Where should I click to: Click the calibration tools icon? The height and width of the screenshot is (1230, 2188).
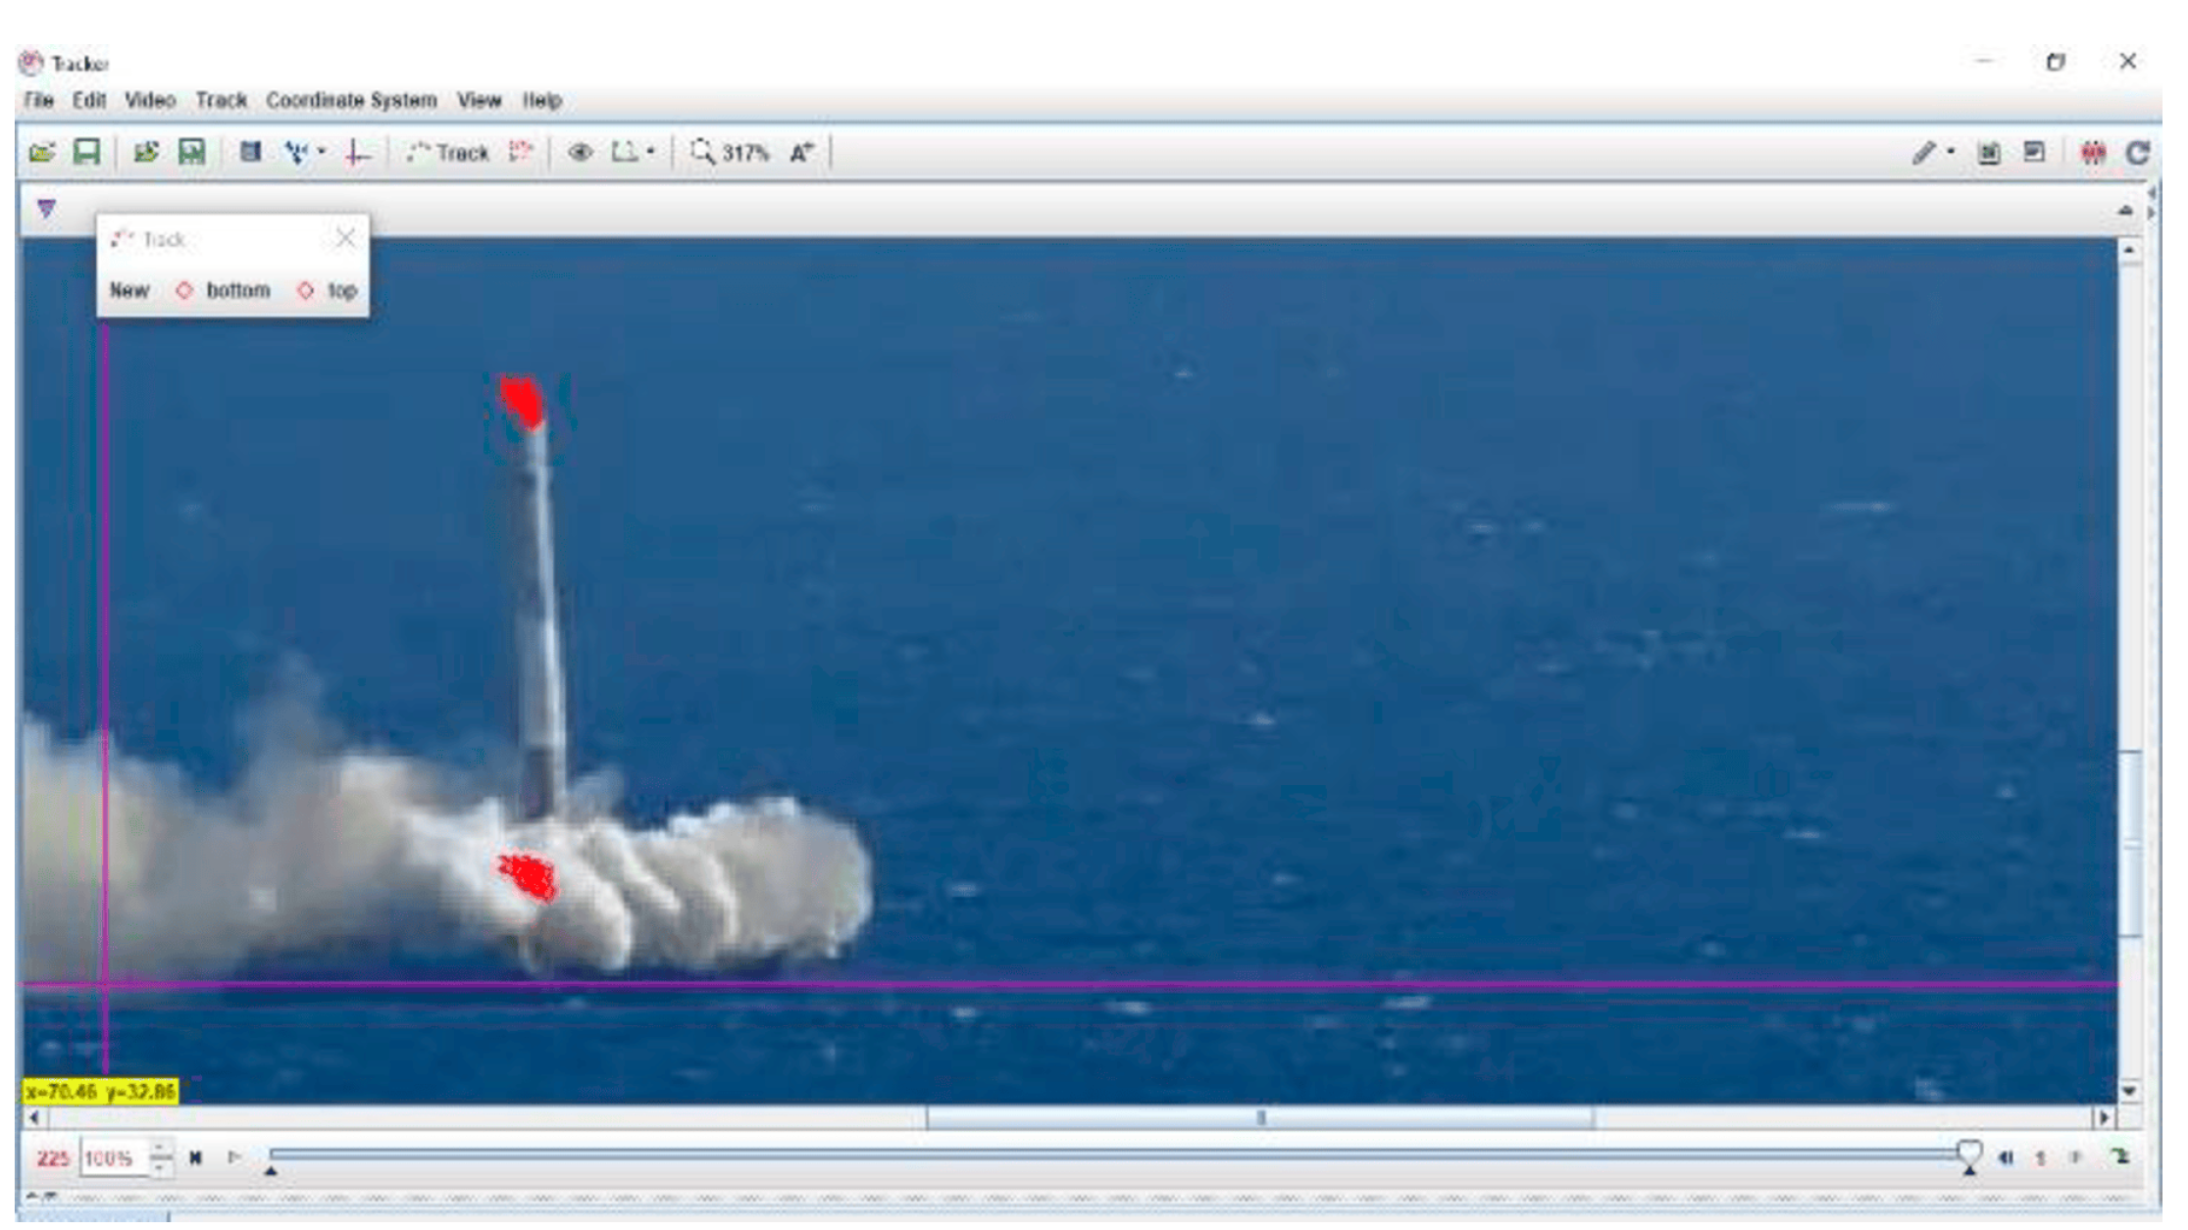(296, 153)
